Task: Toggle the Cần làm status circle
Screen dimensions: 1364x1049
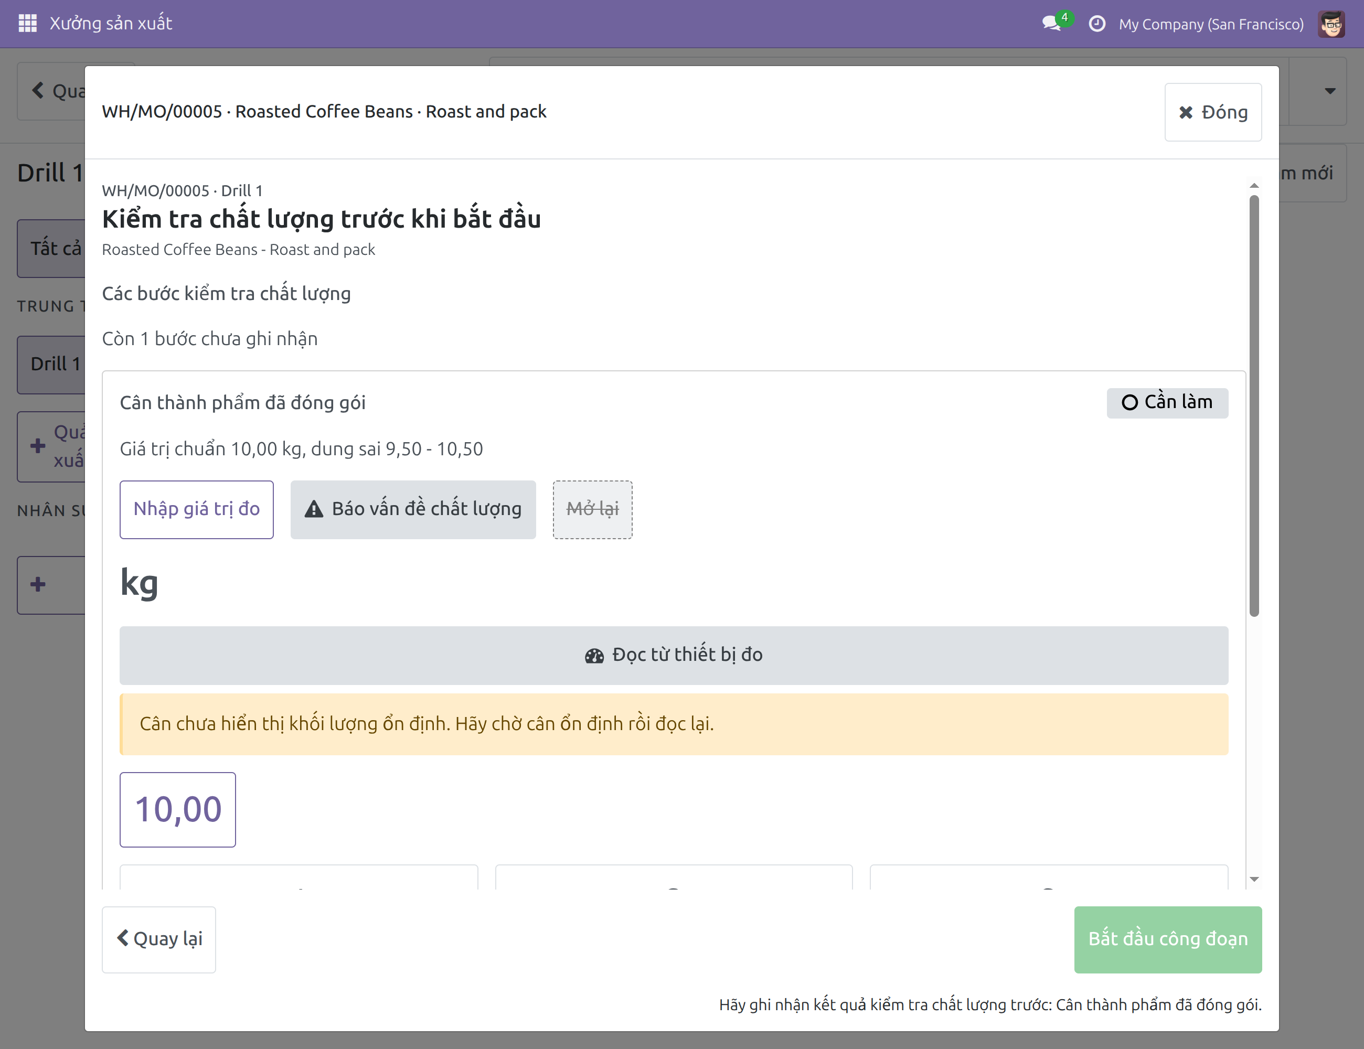Action: click(x=1129, y=403)
